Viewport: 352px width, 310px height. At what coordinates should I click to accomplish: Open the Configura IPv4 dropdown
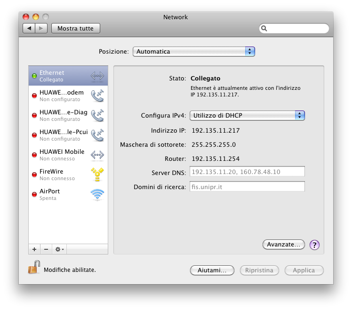coord(247,115)
